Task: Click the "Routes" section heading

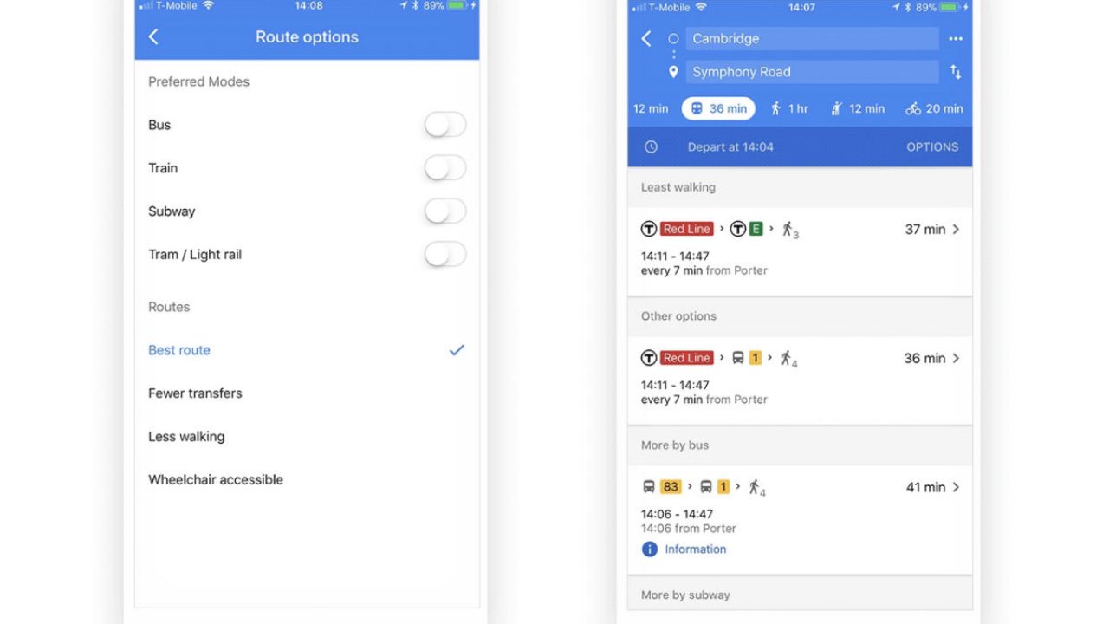Action: [169, 307]
